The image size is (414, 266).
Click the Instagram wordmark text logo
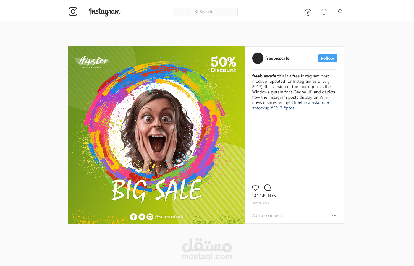(105, 12)
